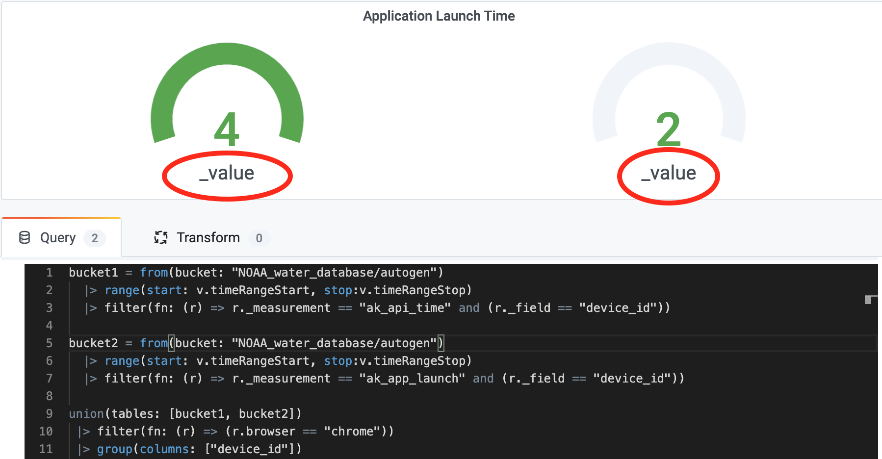Click the "ak_api_time" filter line
Image resolution: width=882 pixels, height=459 pixels.
[x=377, y=308]
